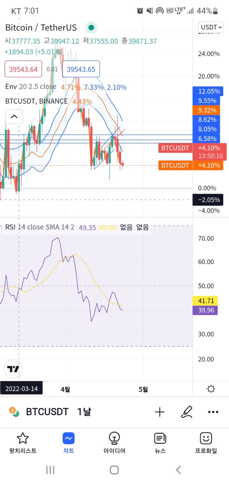
Task: Tap the spread value 0.01
Action: 52,69
